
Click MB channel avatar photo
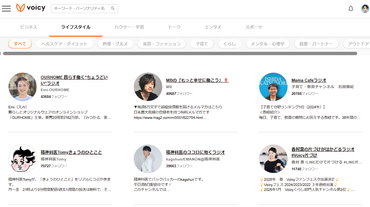148,87
